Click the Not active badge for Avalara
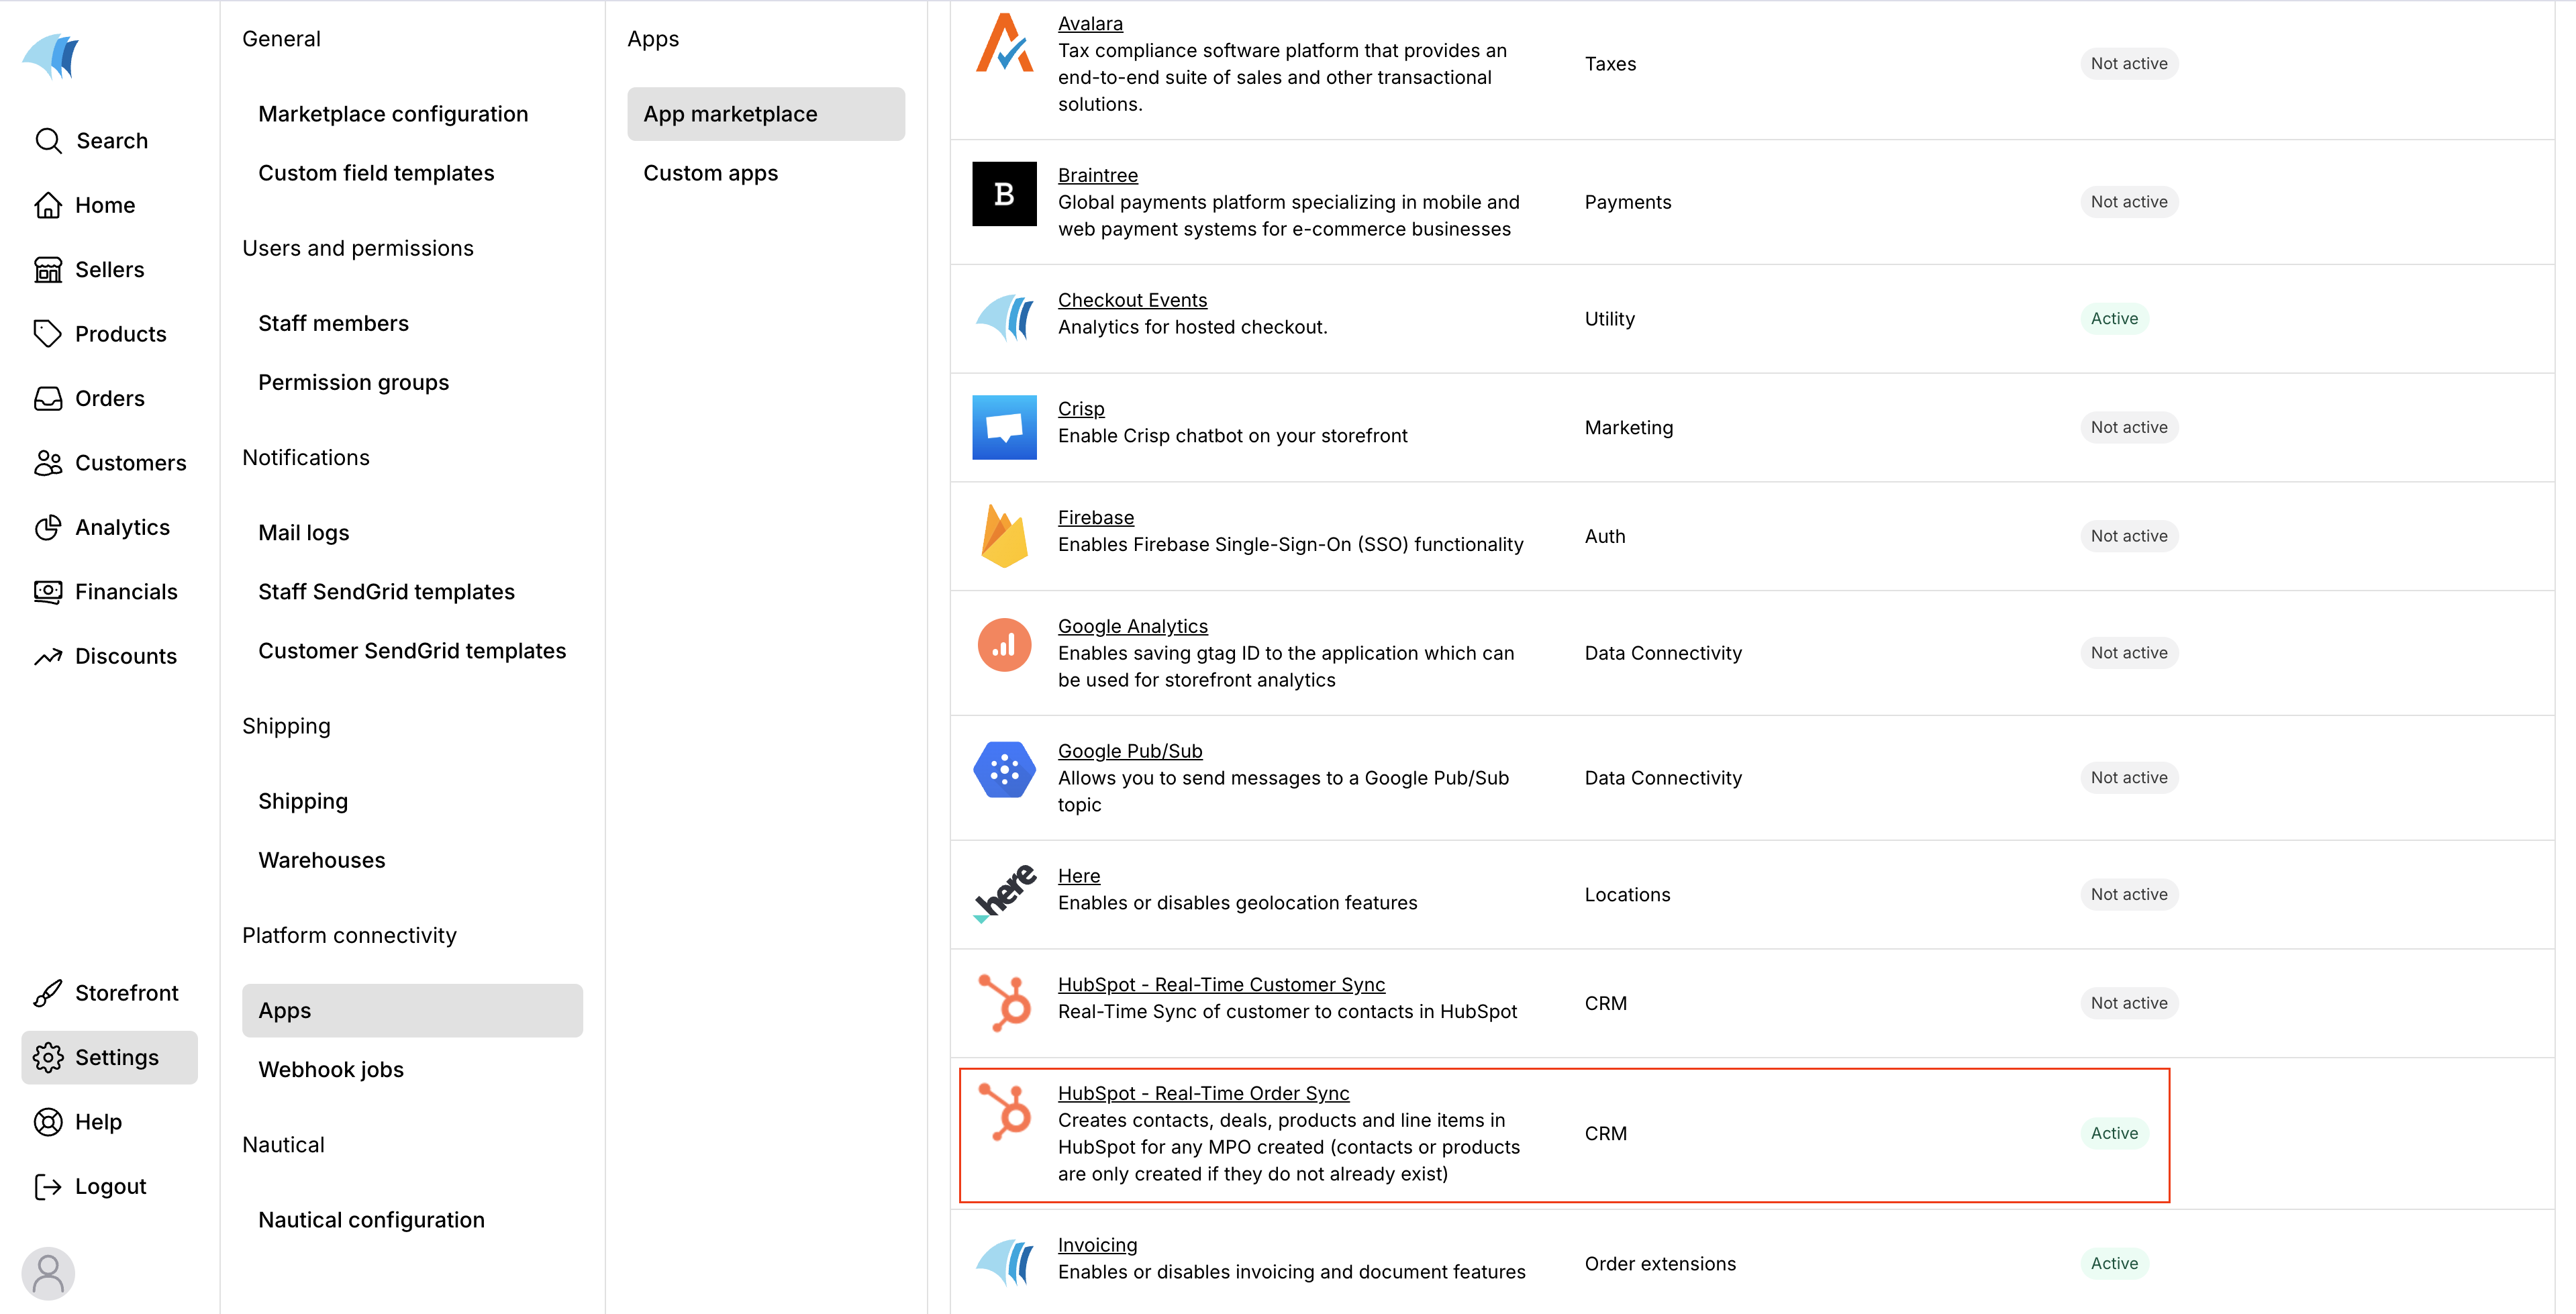Screen dimensions: 2576x1314 pyautogui.click(x=2129, y=63)
